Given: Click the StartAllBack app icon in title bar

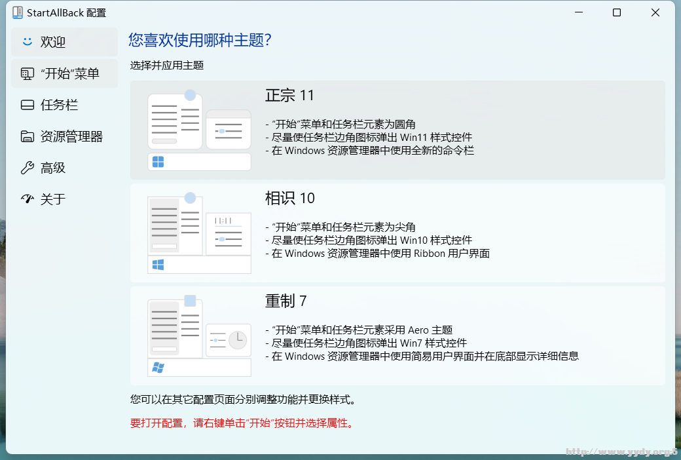Looking at the screenshot, I should coord(18,12).
